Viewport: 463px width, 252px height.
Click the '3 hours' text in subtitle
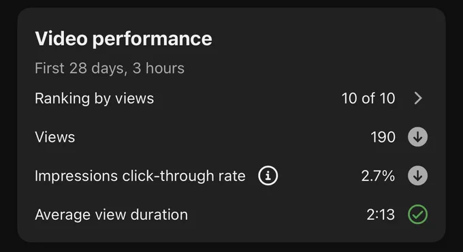click(x=158, y=68)
